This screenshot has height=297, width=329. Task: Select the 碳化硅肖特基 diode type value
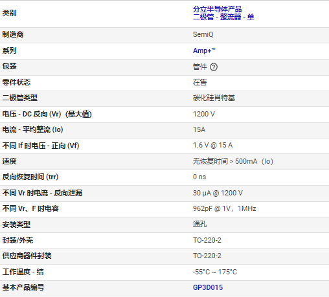tap(214, 98)
